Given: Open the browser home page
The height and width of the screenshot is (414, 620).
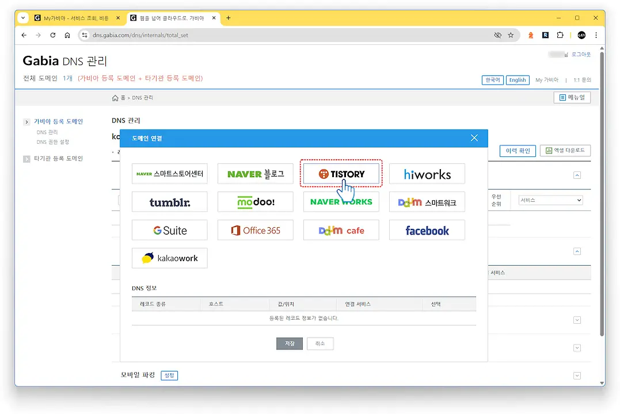Looking at the screenshot, I should pos(67,35).
